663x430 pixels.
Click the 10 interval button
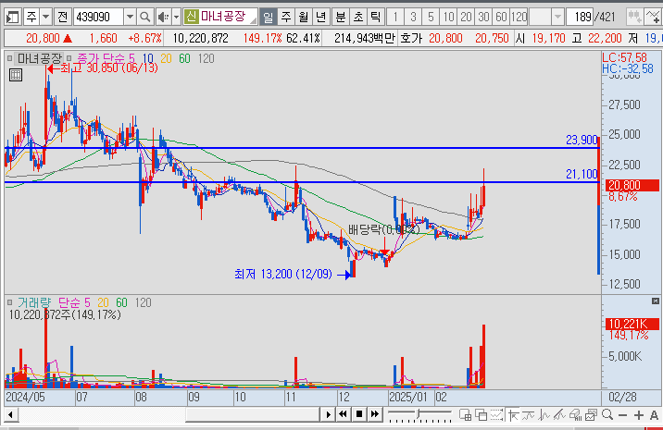(448, 17)
